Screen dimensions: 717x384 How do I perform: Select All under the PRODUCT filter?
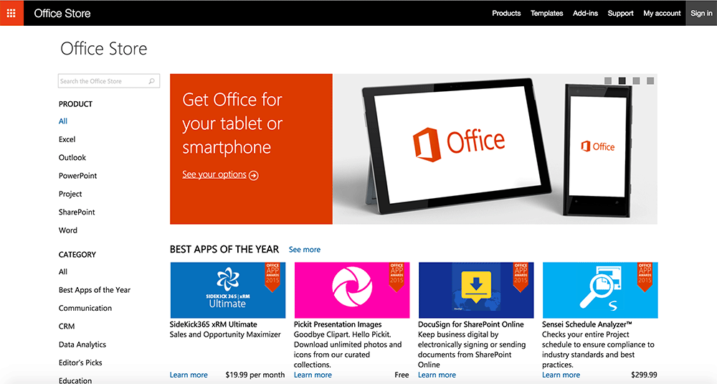click(63, 121)
